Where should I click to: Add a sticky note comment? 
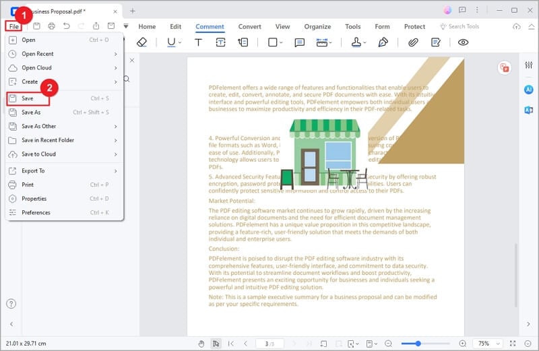(299, 42)
